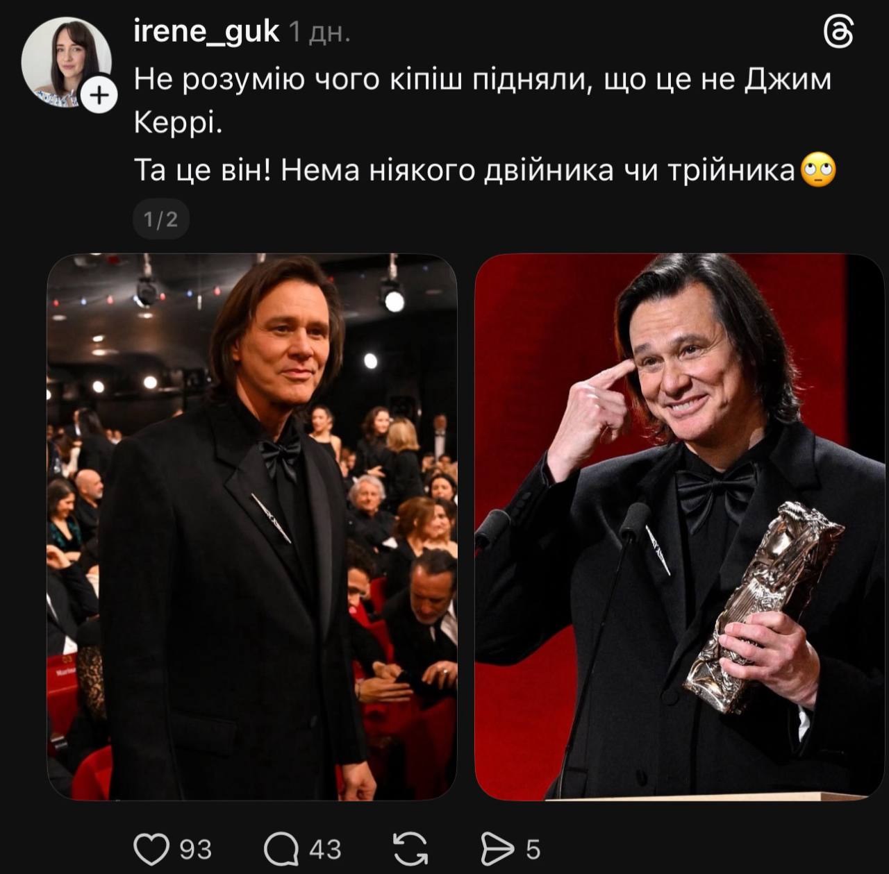
Task: Share post with paper plane icon
Action: (497, 848)
